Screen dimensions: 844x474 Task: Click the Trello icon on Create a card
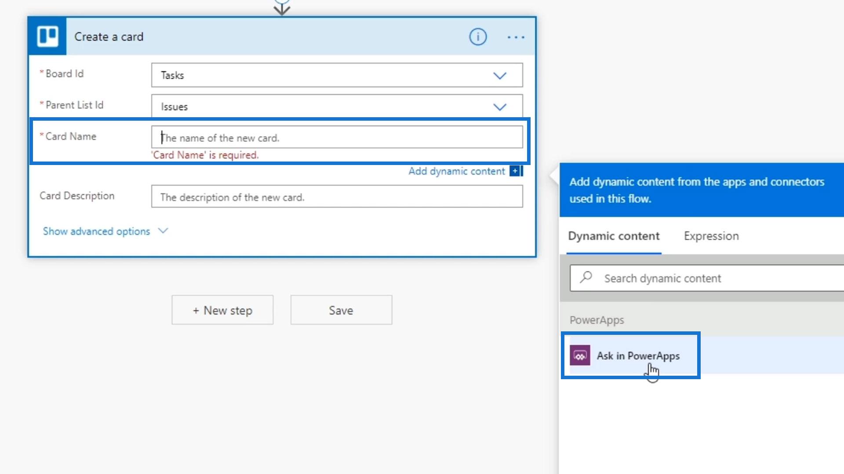click(x=47, y=36)
